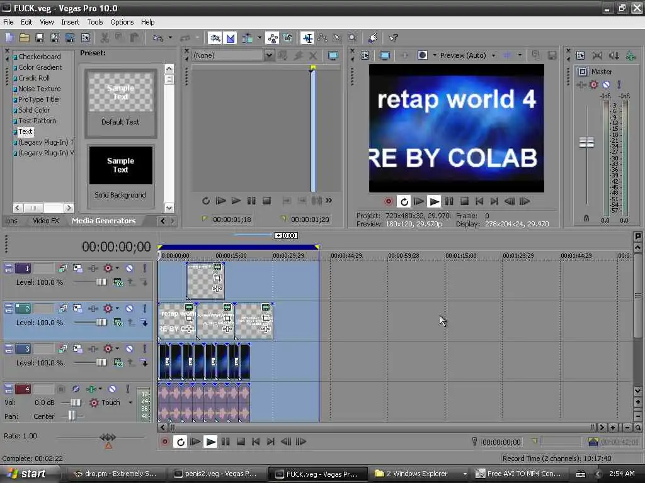Switch to the Media Generators tab
Viewport: 645px width, 483px height.
[x=104, y=221]
